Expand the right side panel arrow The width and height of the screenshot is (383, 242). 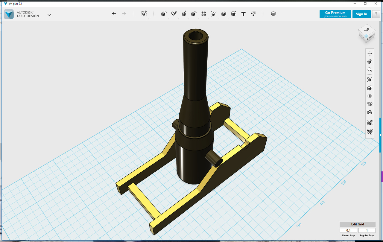380,135
